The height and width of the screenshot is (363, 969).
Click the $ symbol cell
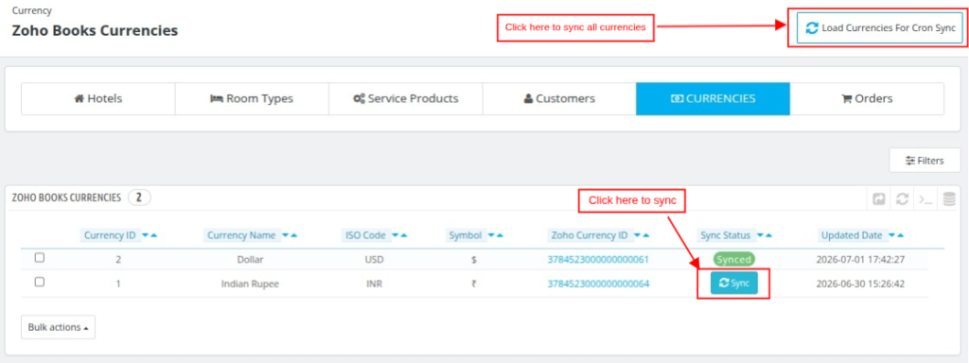coord(473,260)
